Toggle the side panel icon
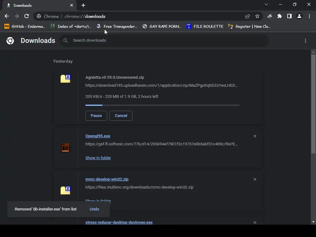 tap(289, 16)
